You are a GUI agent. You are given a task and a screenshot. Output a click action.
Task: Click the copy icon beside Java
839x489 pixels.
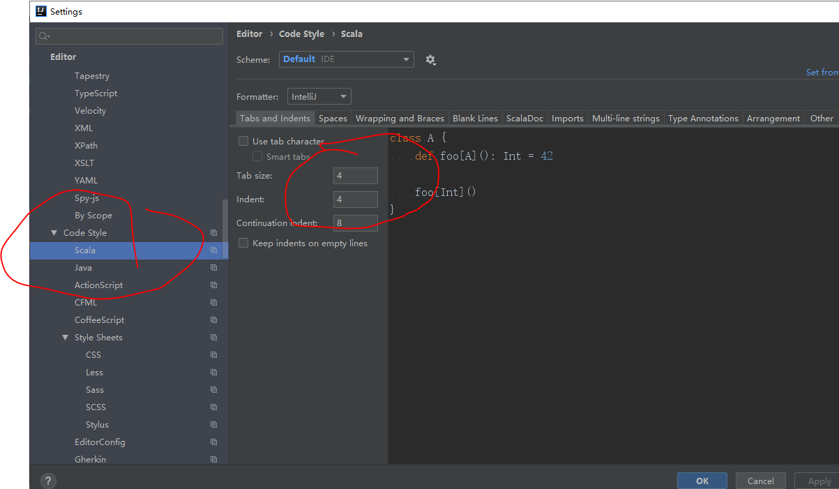213,268
